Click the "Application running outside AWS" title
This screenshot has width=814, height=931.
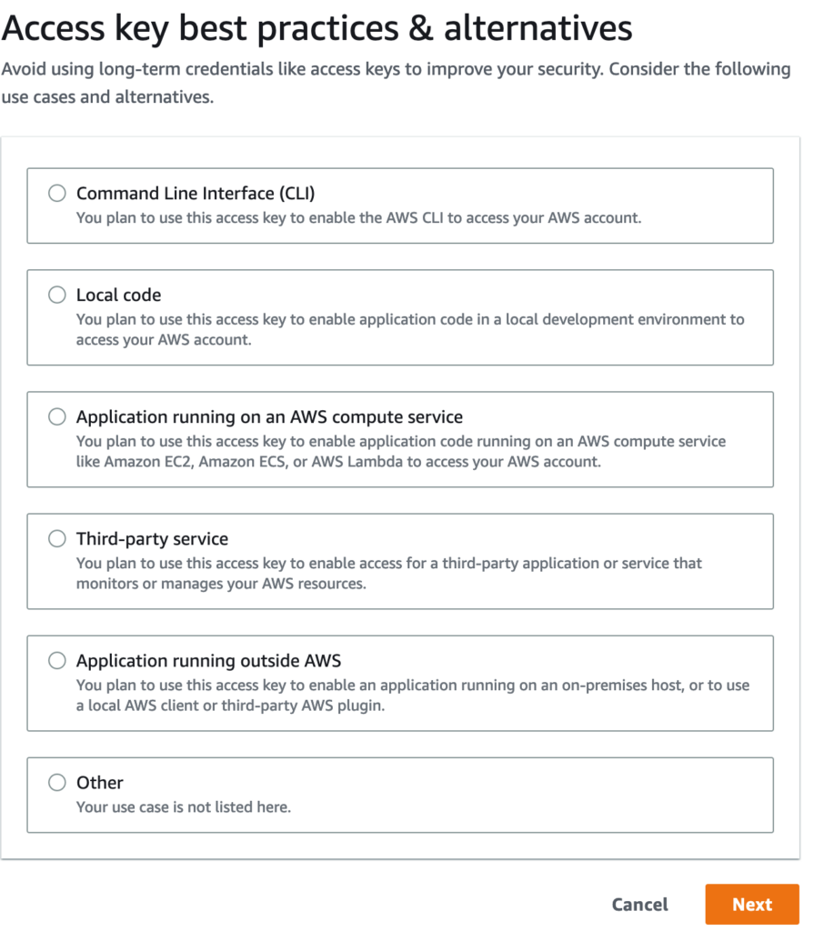(208, 660)
